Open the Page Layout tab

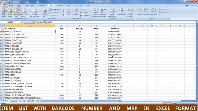(x=30, y=6)
